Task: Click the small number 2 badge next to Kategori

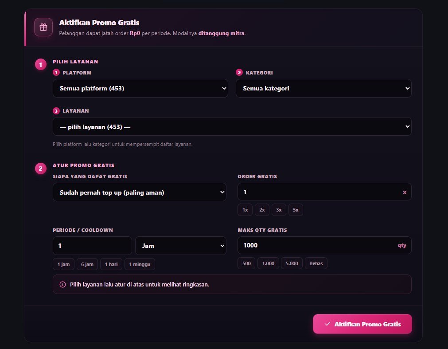Action: (x=239, y=73)
